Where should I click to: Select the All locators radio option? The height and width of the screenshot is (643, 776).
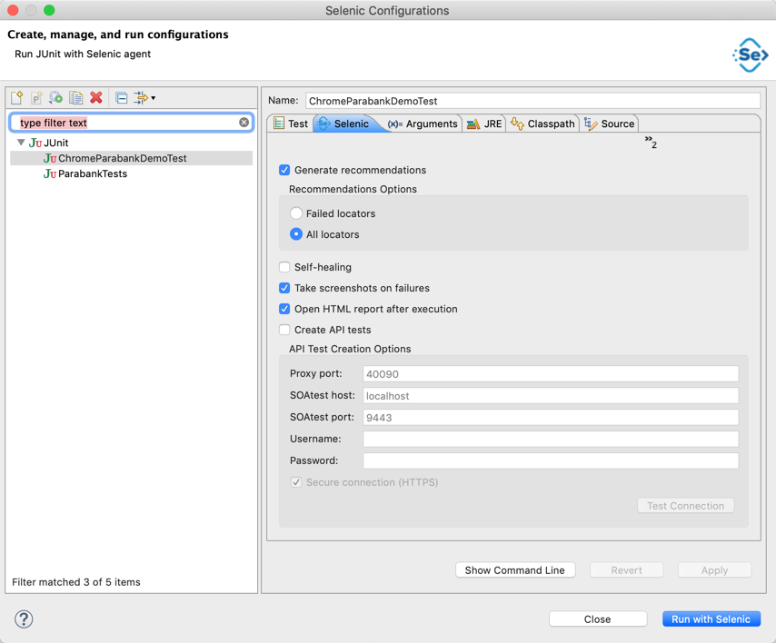pos(296,234)
